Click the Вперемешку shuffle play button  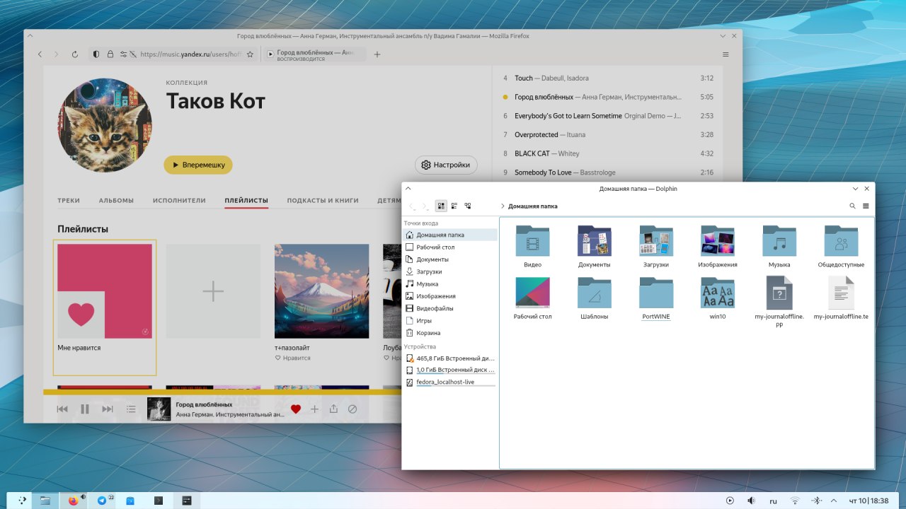pos(198,165)
